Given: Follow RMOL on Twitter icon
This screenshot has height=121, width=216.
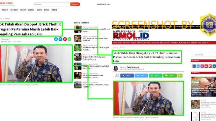Looking at the screenshot, I should (x=198, y=66).
